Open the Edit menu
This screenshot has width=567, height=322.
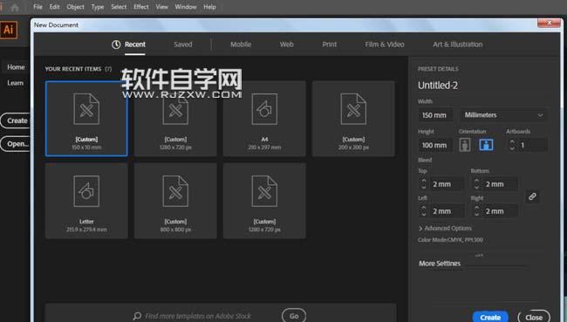point(54,7)
